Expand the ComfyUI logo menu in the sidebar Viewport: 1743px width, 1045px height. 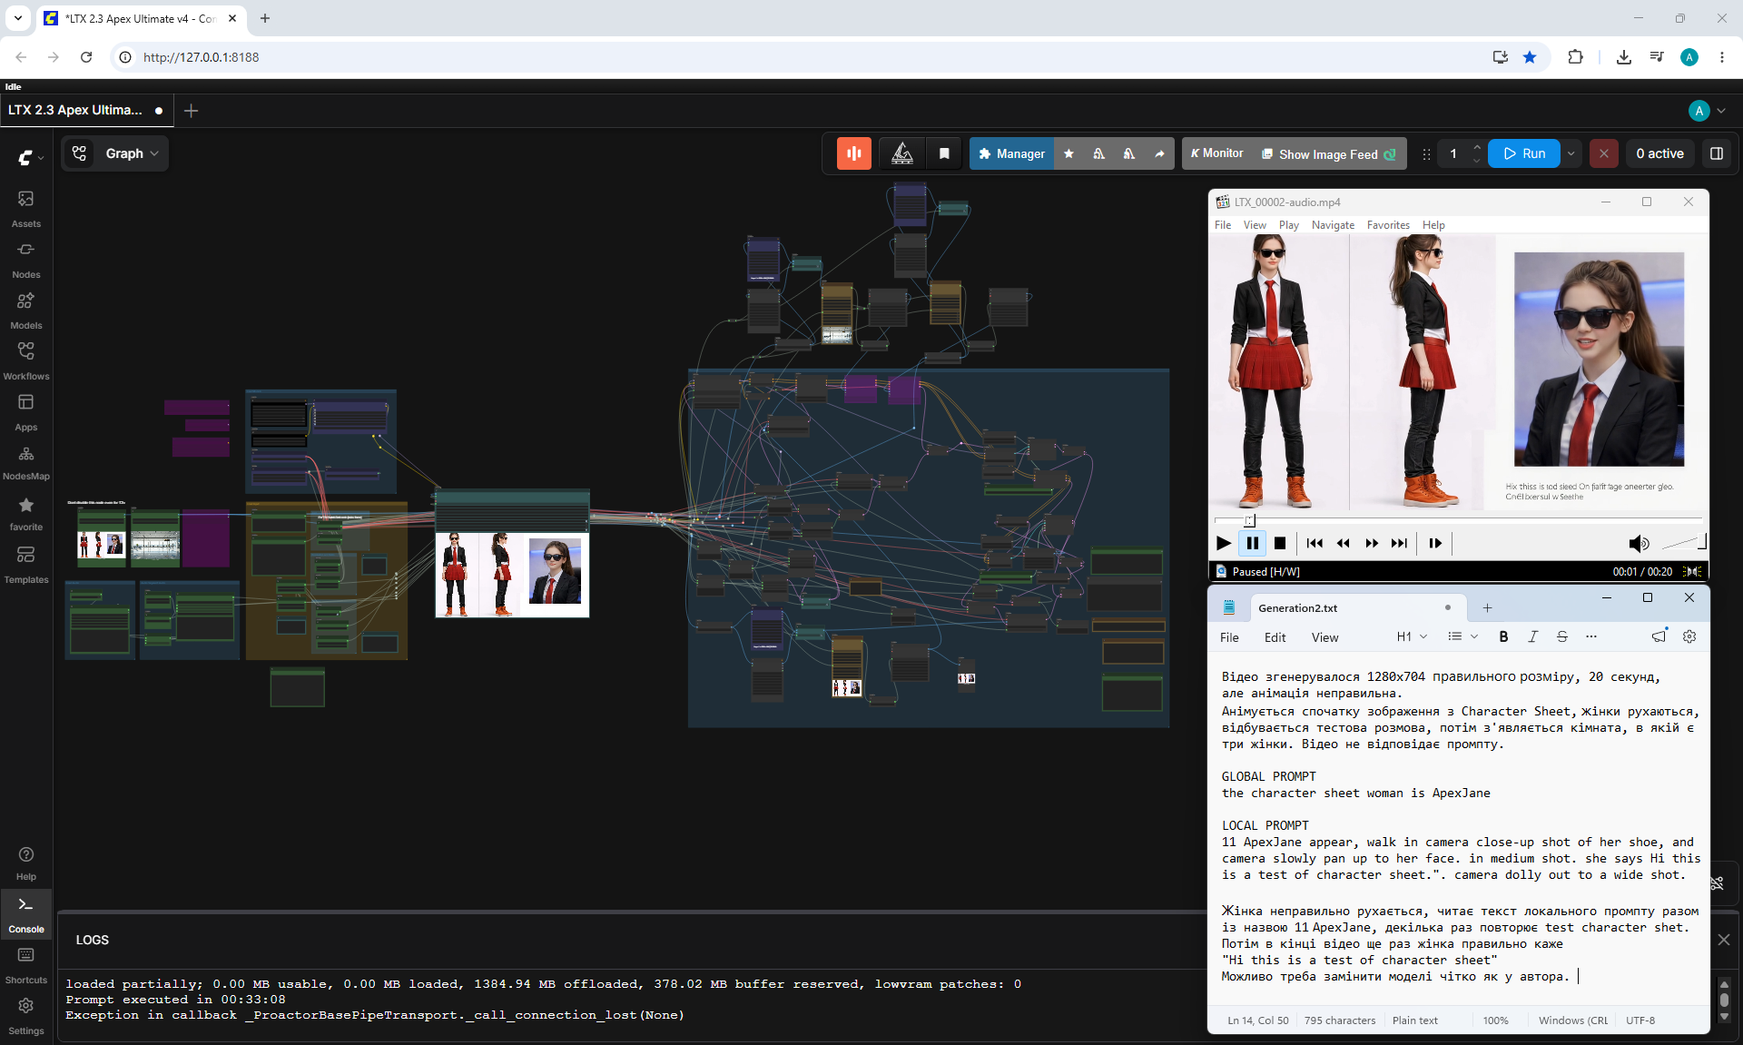(30, 158)
